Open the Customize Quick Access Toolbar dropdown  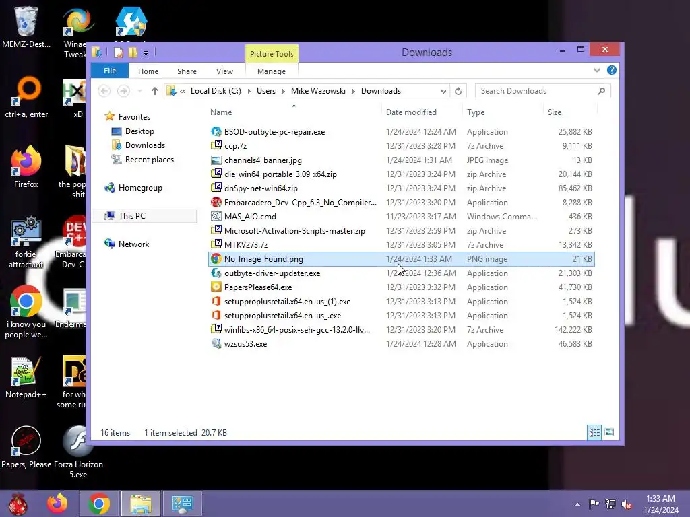(146, 53)
